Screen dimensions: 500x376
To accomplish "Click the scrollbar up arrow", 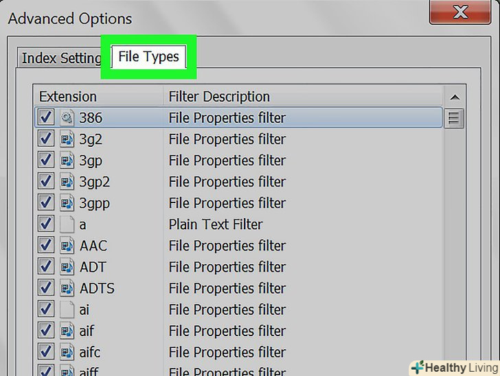I will click(x=454, y=97).
